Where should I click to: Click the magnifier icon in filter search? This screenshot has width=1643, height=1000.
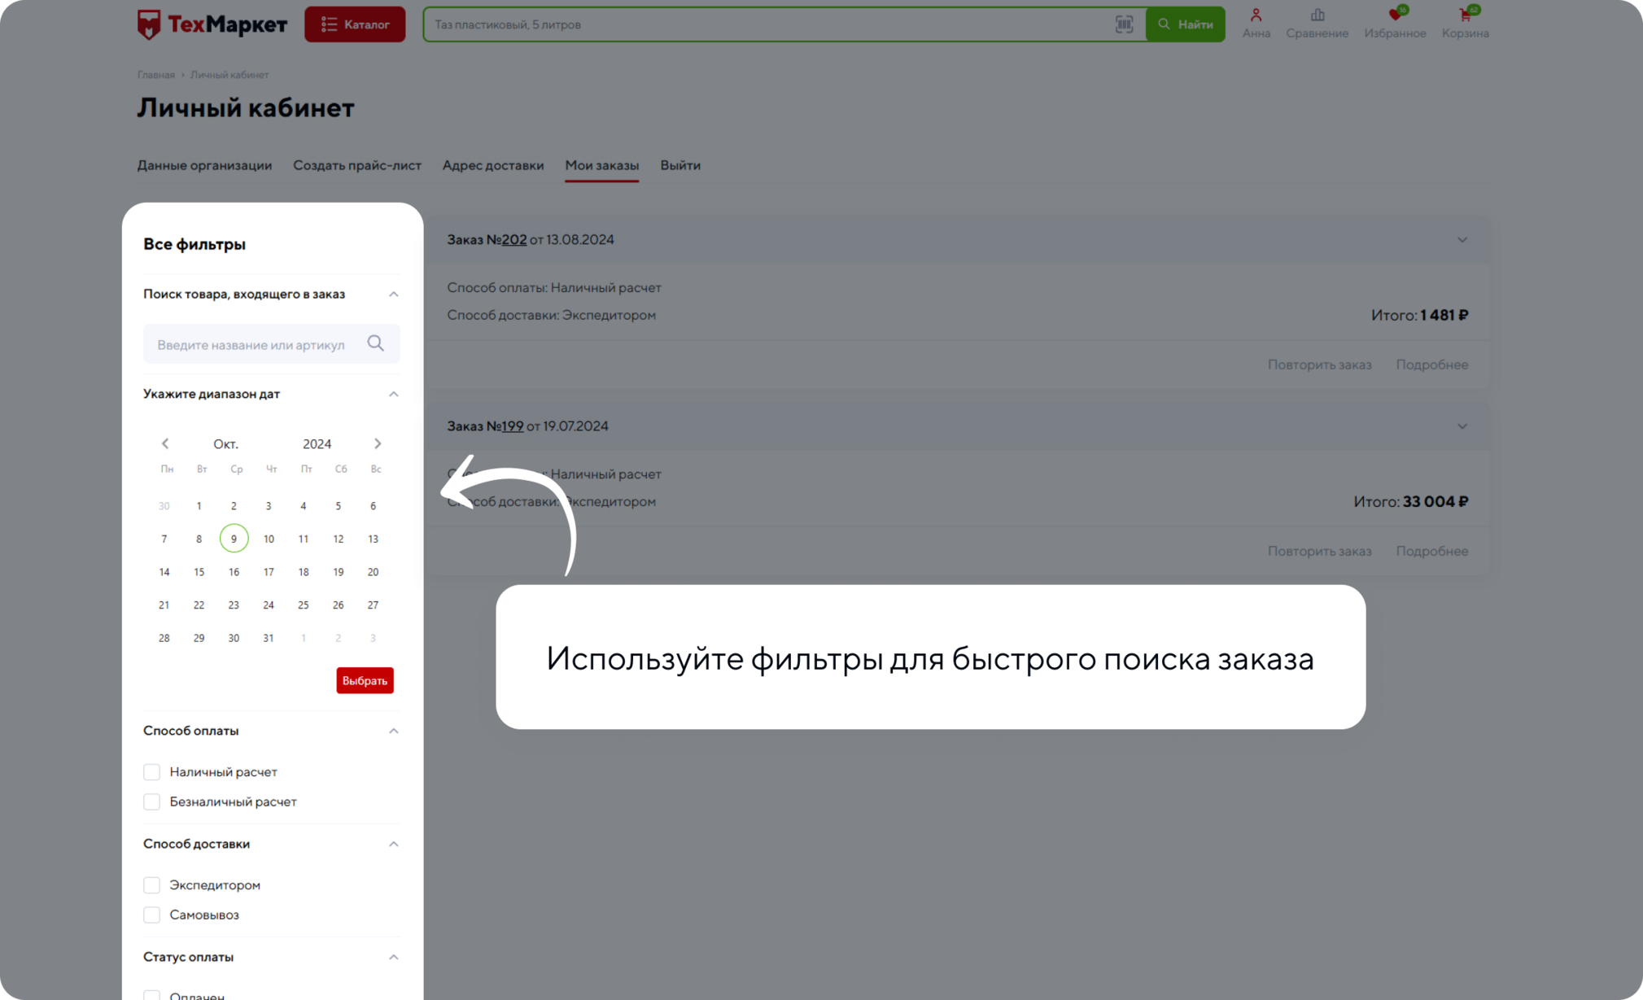[x=375, y=343]
